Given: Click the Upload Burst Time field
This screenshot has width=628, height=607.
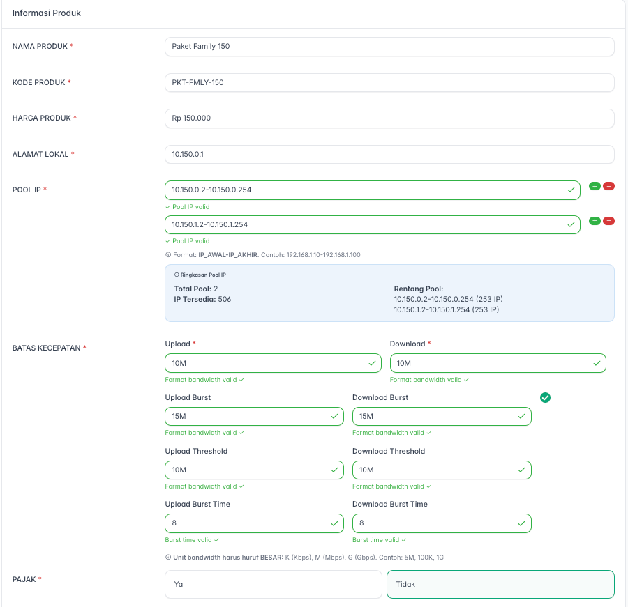Looking at the screenshot, I should click(x=249, y=523).
